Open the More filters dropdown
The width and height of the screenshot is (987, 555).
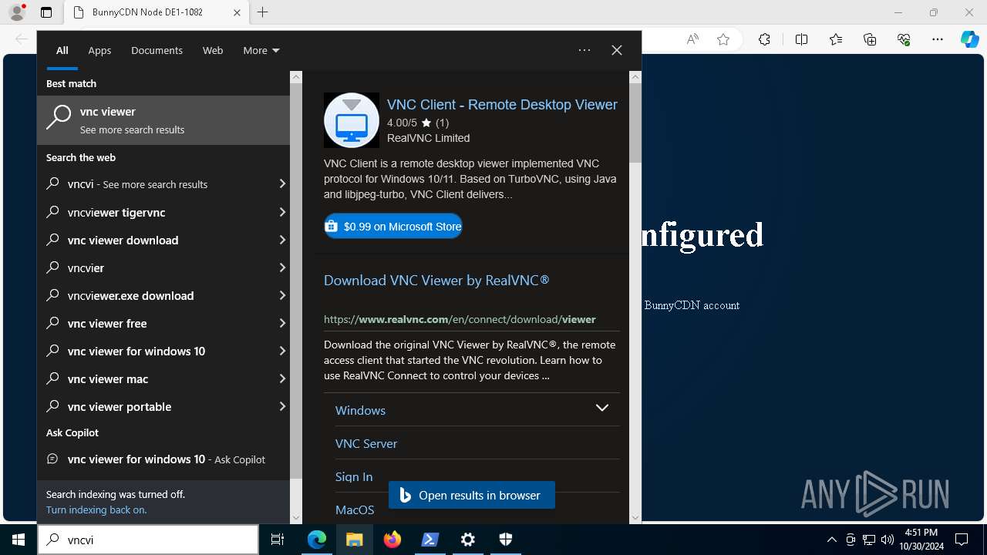coord(261,50)
